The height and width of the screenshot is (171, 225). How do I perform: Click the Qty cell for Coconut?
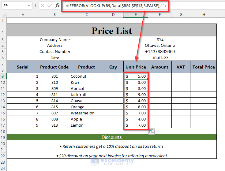tap(113, 76)
